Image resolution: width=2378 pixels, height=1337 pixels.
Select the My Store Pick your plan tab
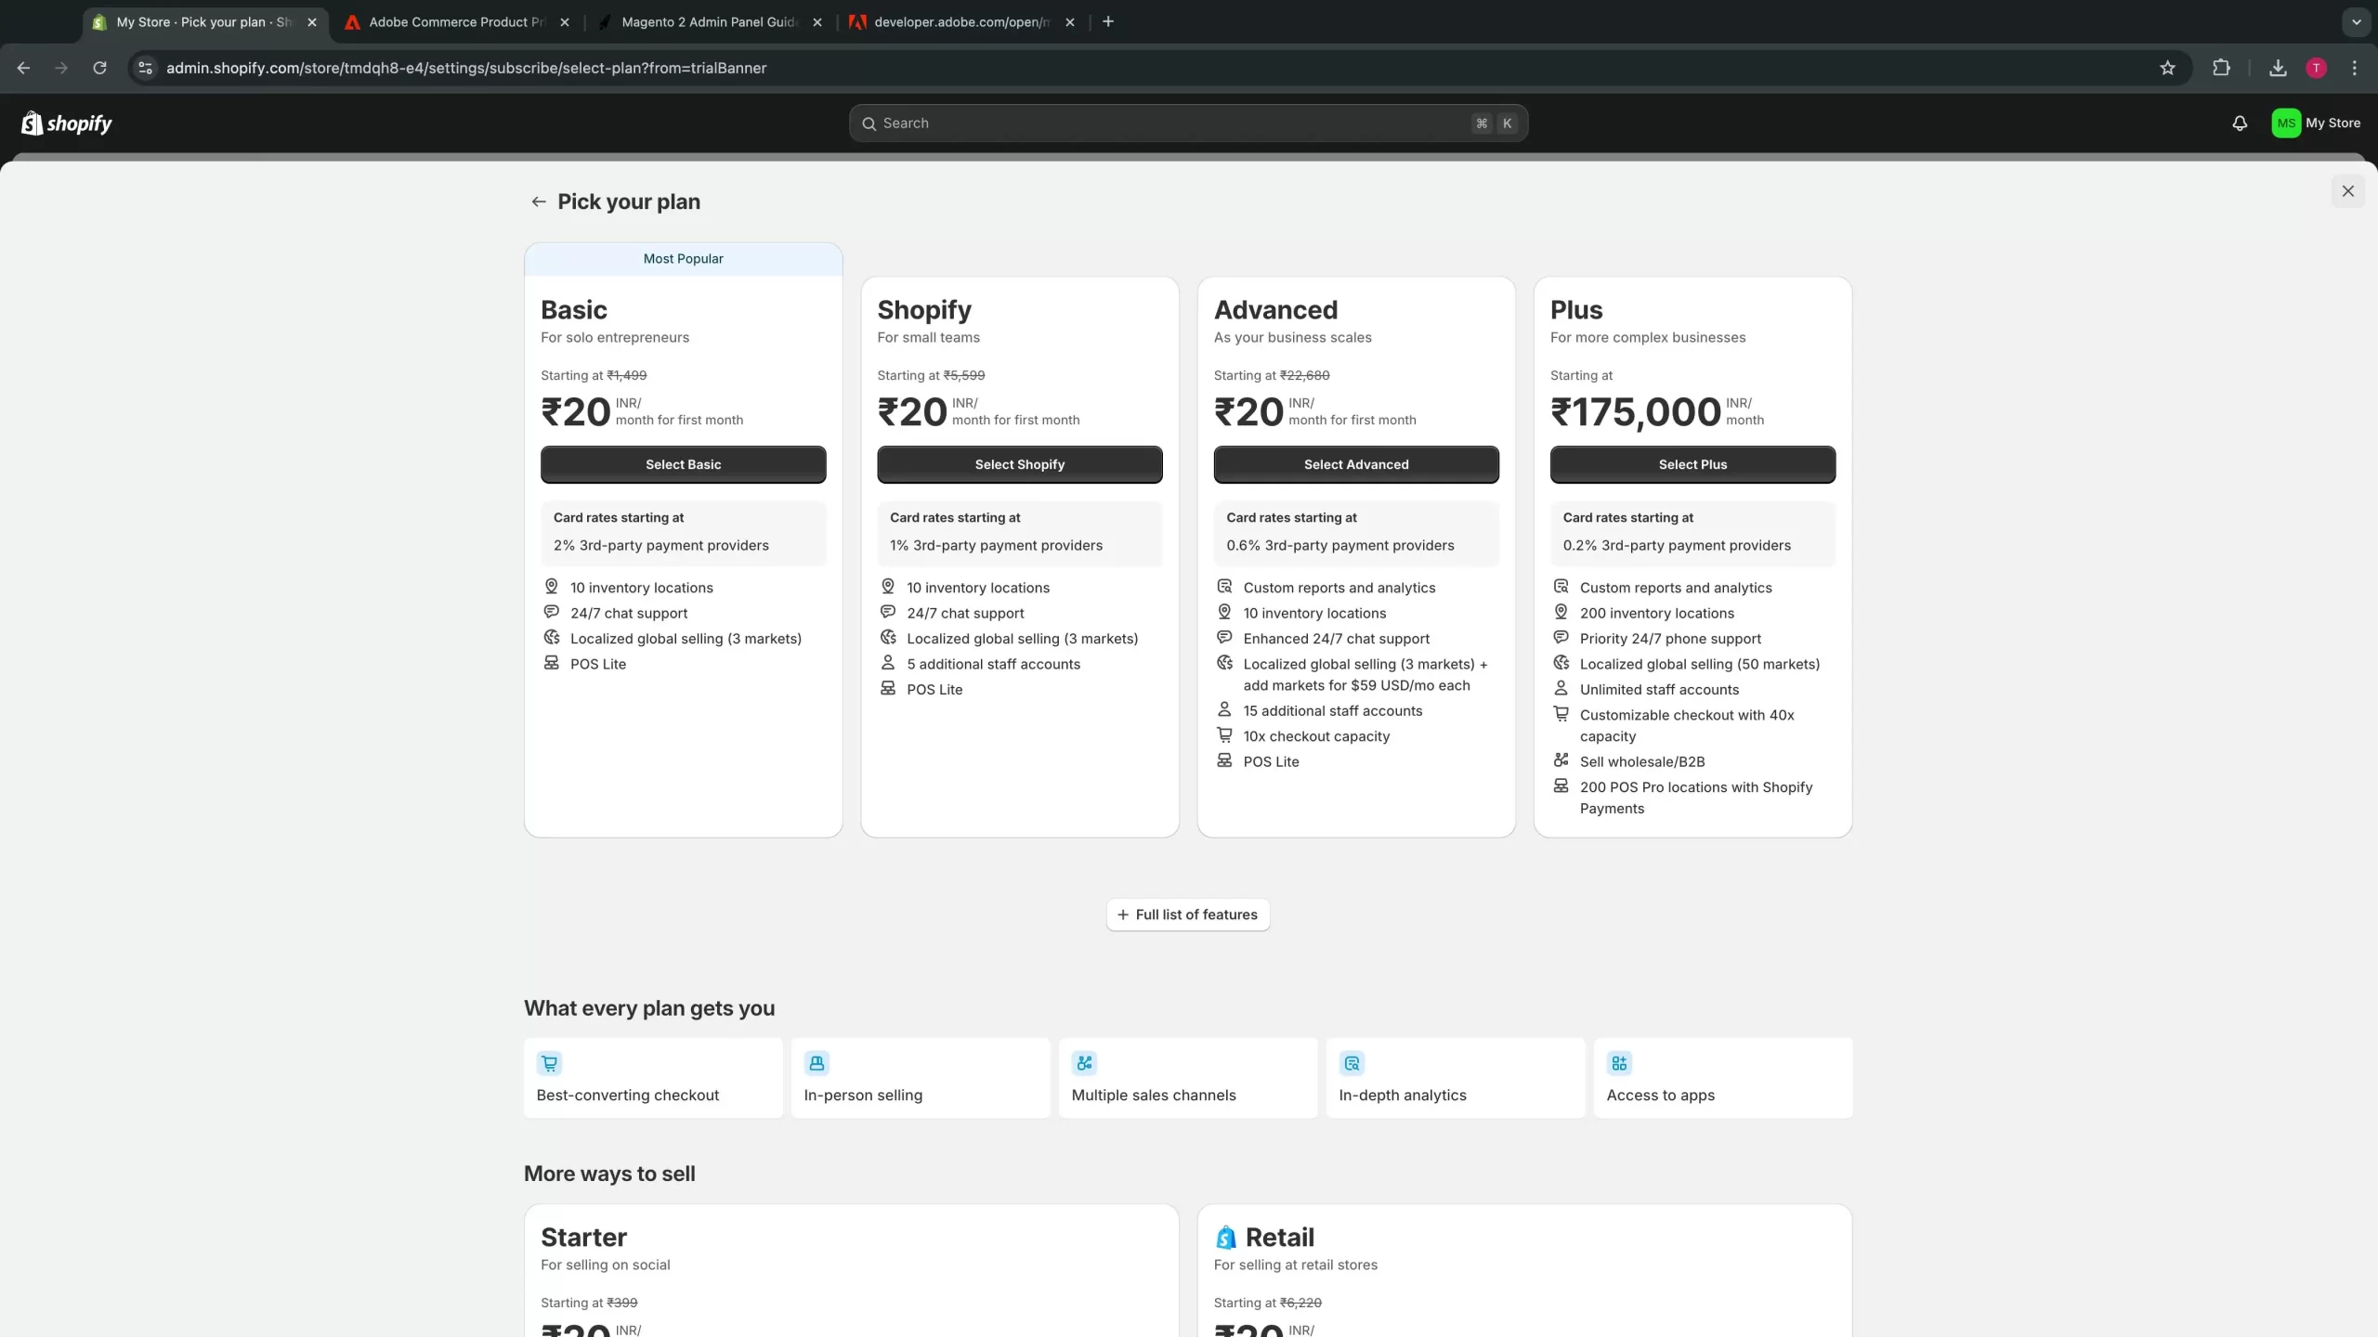[x=203, y=21]
